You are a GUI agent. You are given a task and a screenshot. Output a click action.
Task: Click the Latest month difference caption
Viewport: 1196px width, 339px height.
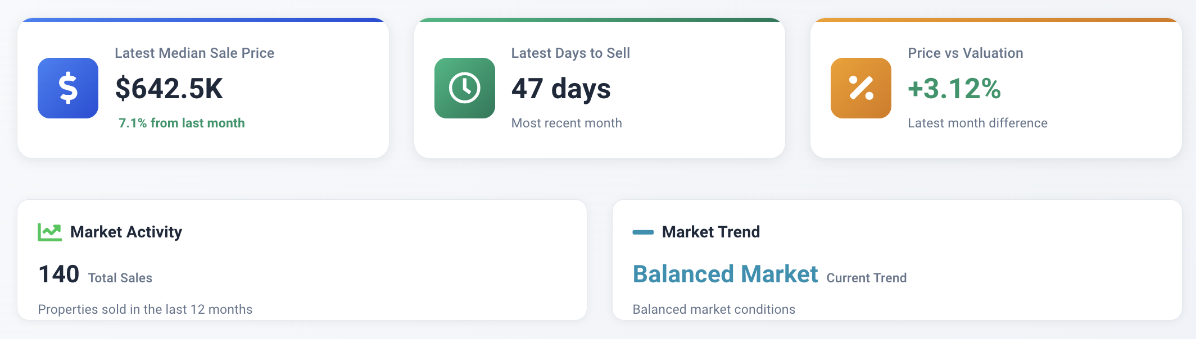coord(977,123)
